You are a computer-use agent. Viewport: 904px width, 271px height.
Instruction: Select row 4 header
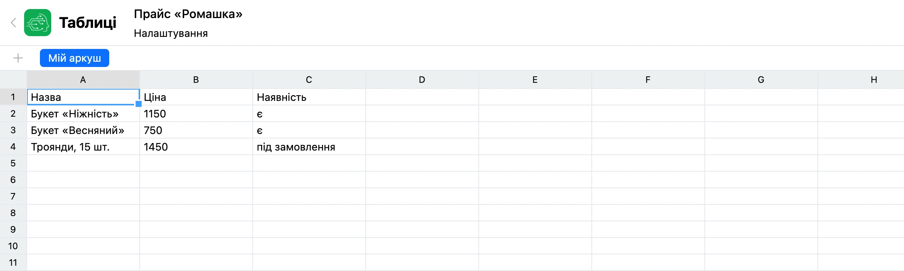point(13,147)
